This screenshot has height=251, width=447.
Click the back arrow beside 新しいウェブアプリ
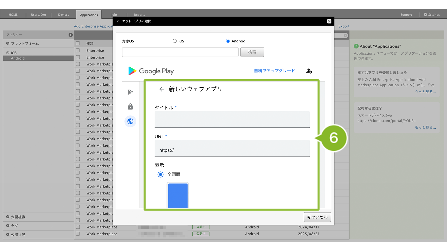162,89
